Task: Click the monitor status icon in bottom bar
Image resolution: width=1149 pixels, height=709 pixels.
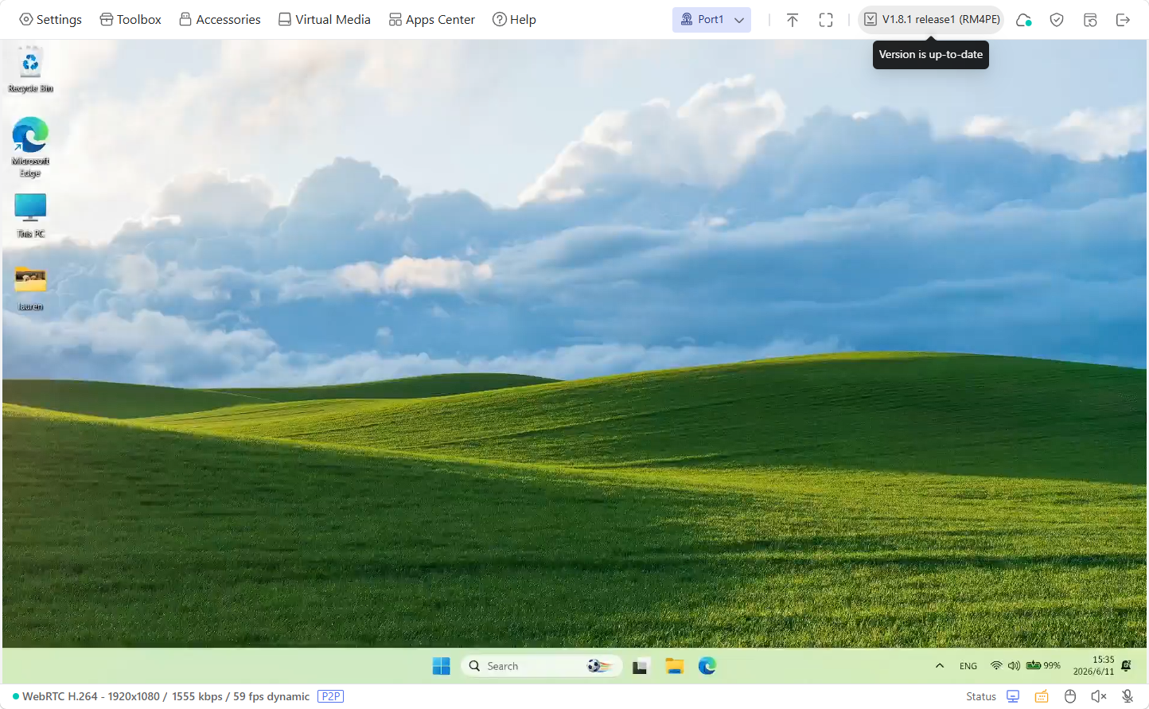Action: pyautogui.click(x=1013, y=696)
